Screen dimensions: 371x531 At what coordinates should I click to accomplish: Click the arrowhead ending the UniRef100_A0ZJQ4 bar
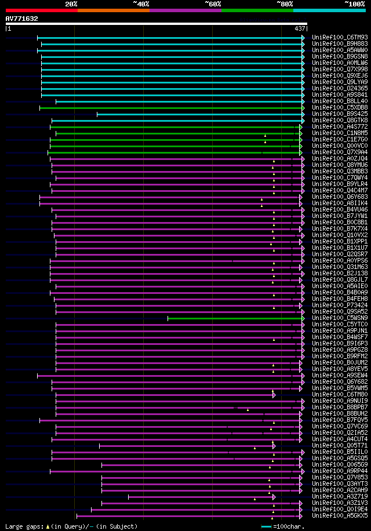click(x=303, y=159)
